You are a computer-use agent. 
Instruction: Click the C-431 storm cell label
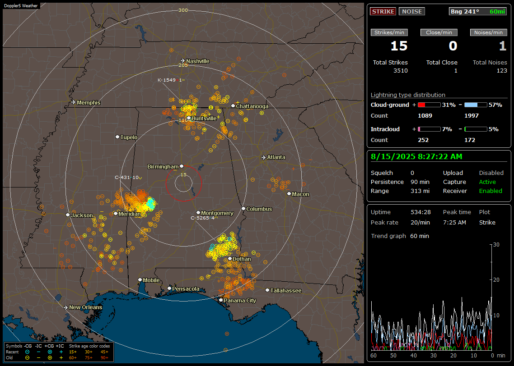128,177
